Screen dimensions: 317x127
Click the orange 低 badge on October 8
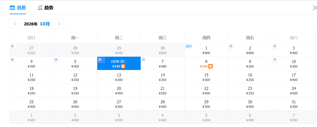point(210,66)
